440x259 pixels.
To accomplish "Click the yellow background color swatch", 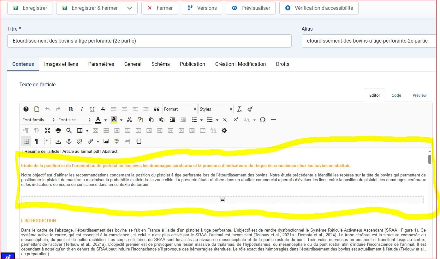I will click(114, 120).
